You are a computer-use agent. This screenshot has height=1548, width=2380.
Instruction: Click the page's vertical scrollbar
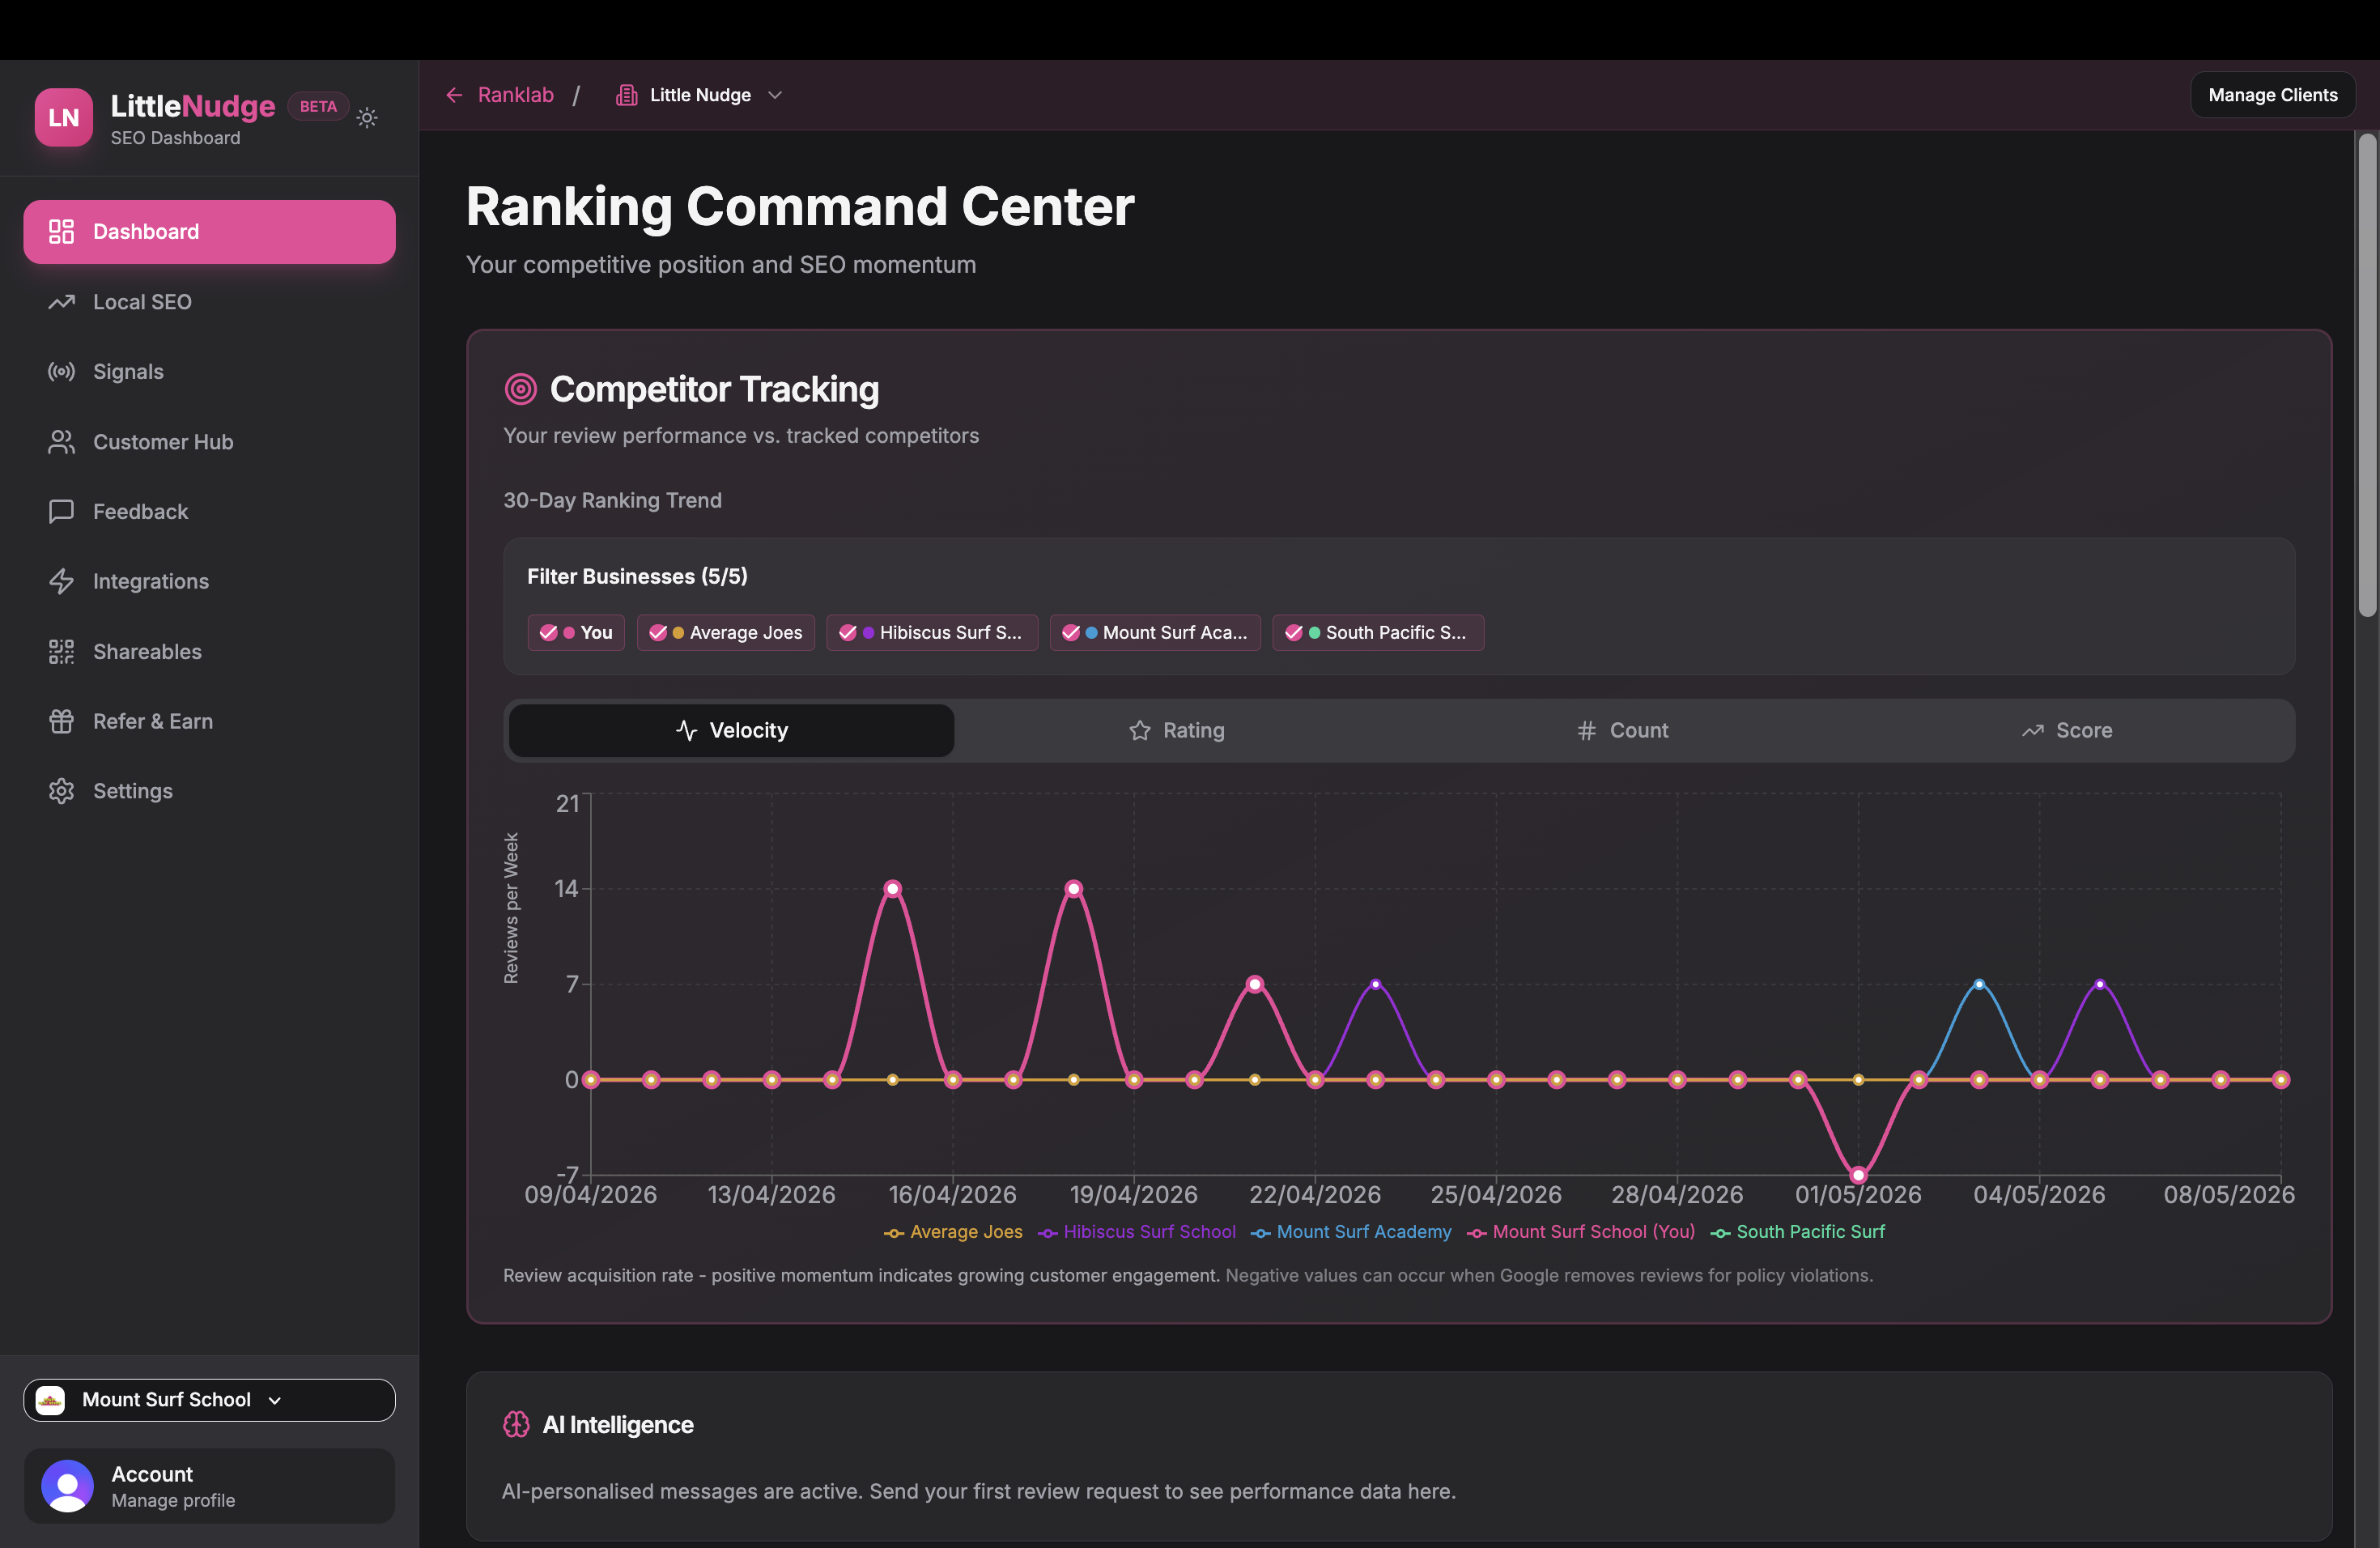point(2366,376)
